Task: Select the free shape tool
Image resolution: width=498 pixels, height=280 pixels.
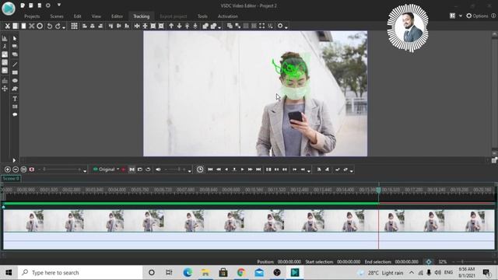Action: [15, 89]
